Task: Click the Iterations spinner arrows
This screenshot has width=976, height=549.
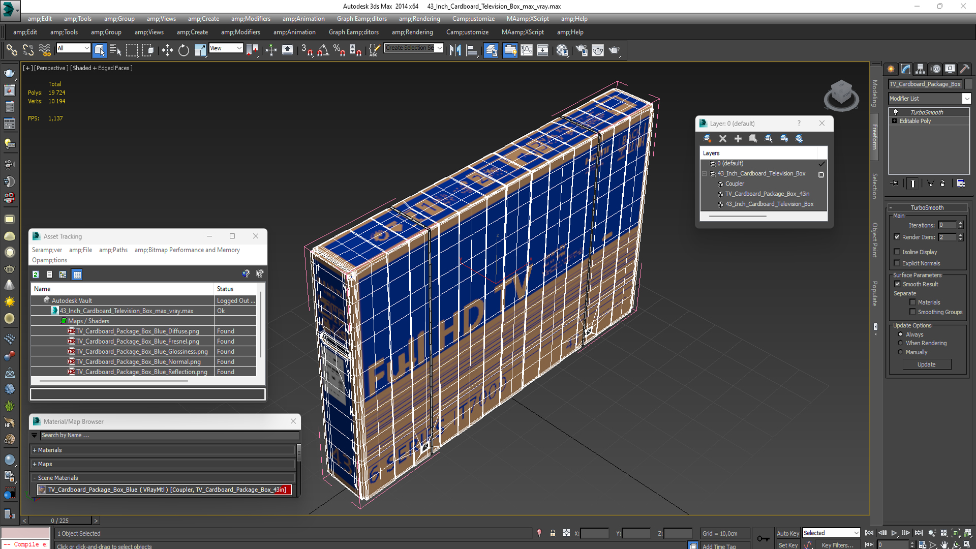Action: click(x=960, y=225)
